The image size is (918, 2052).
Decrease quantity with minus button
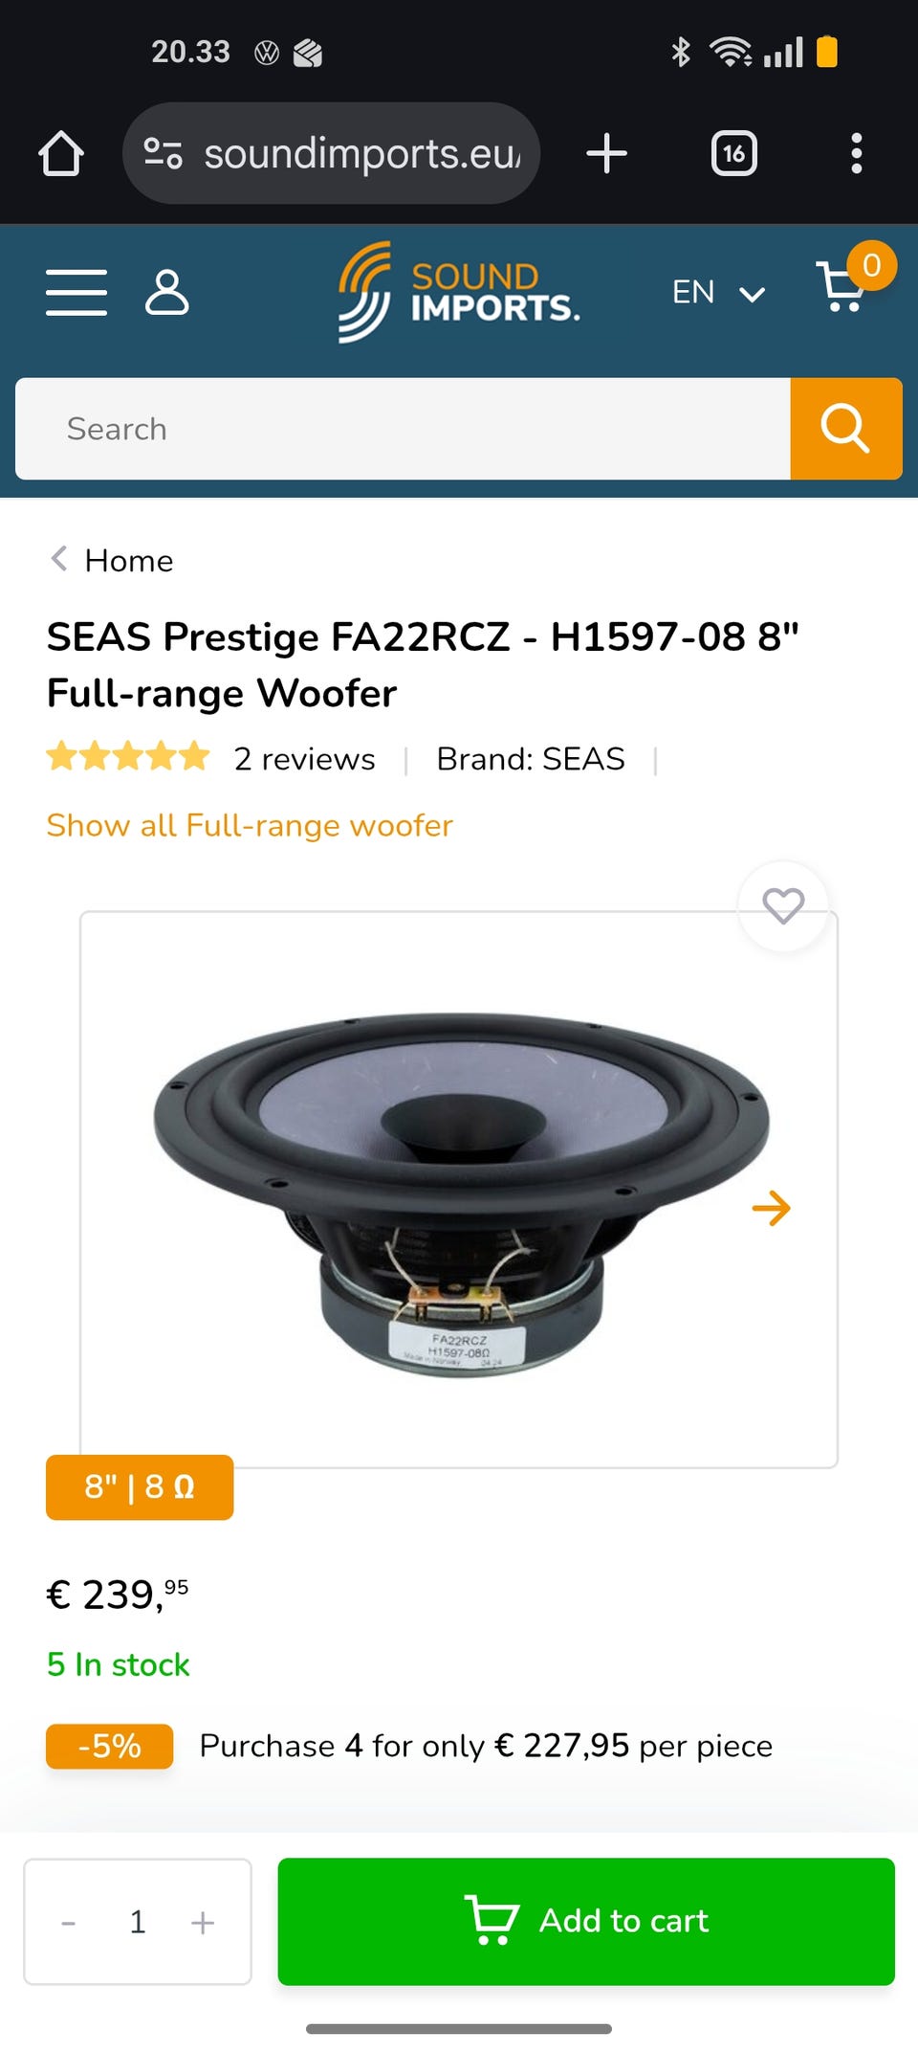pos(69,1922)
